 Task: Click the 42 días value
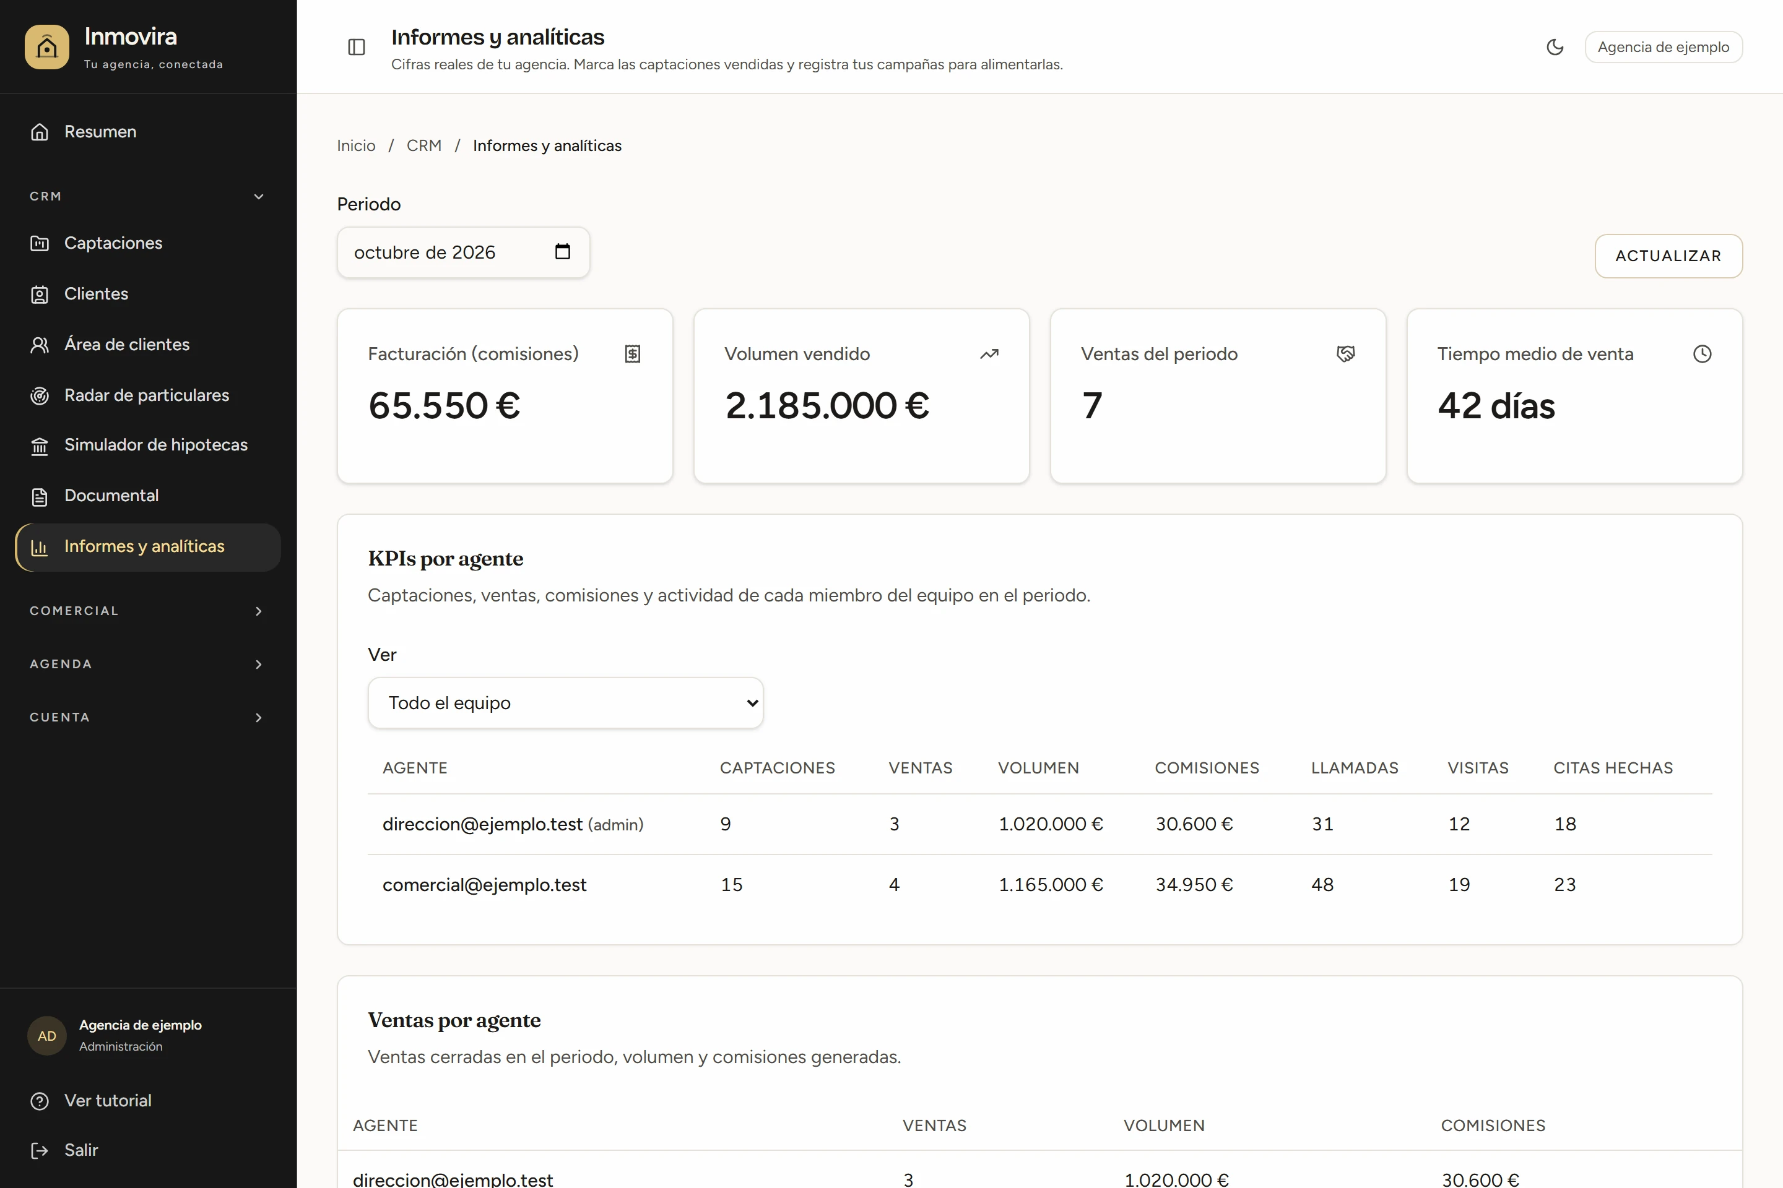(1496, 405)
